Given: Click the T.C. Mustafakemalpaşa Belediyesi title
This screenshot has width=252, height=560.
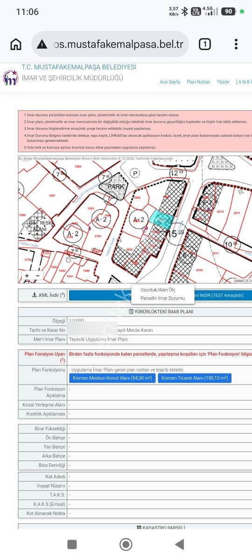Looking at the screenshot, I should point(79,68).
